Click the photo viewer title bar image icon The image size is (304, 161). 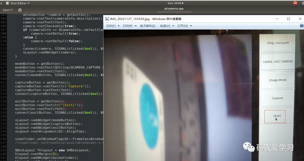pos(107,19)
